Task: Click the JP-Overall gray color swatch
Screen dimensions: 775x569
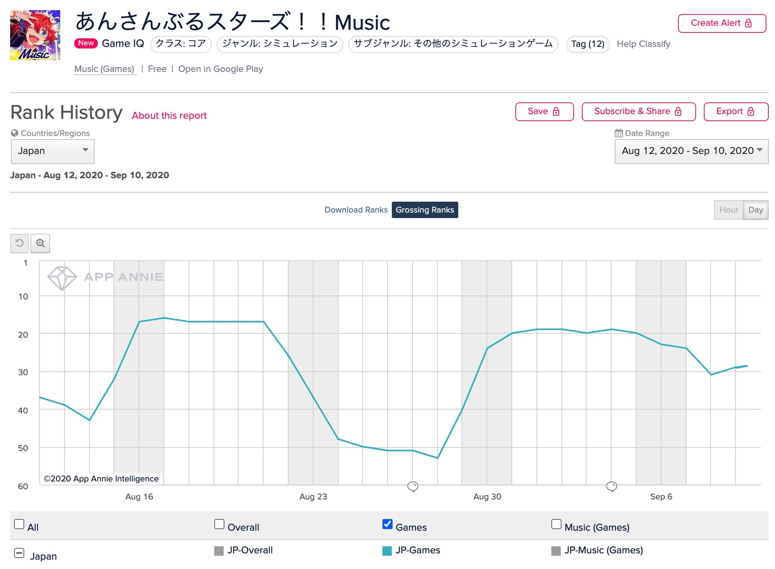Action: click(219, 551)
